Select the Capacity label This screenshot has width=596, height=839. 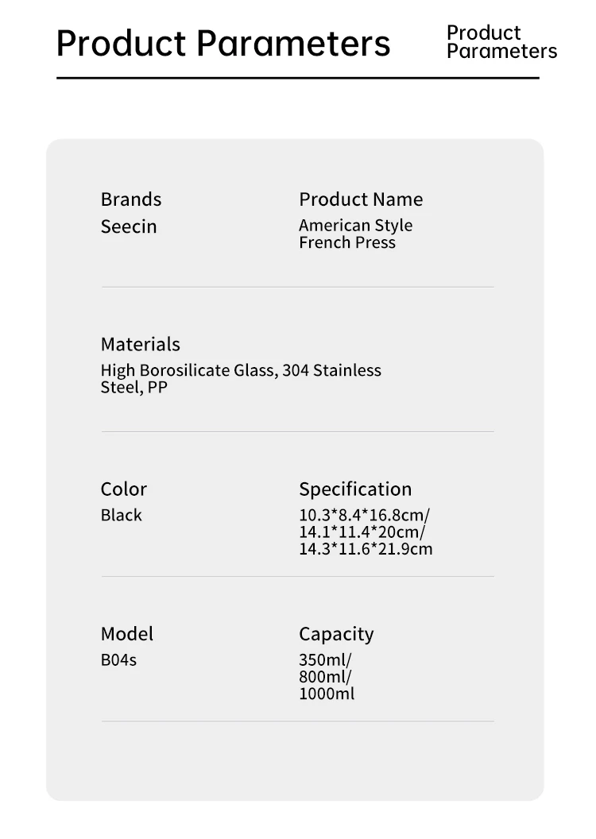click(x=336, y=633)
